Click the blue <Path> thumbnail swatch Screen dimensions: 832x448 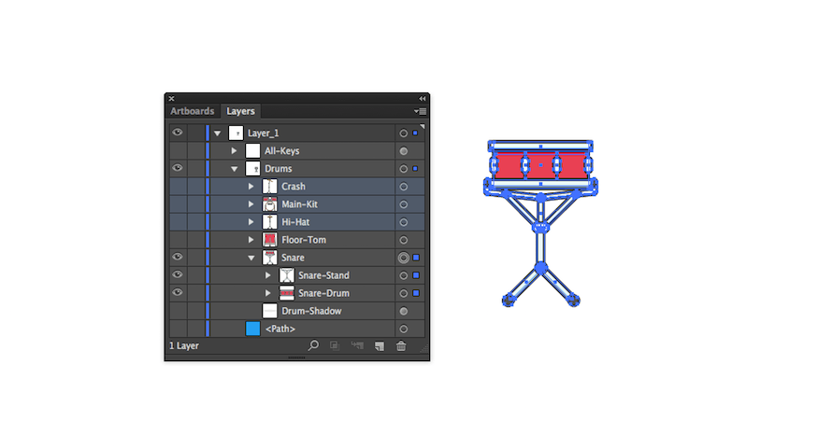pyautogui.click(x=253, y=329)
